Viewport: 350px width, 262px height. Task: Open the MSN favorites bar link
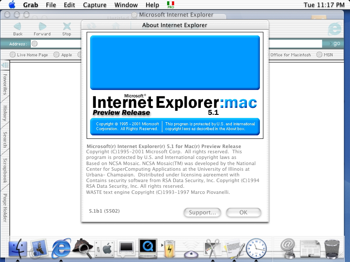[x=325, y=55]
